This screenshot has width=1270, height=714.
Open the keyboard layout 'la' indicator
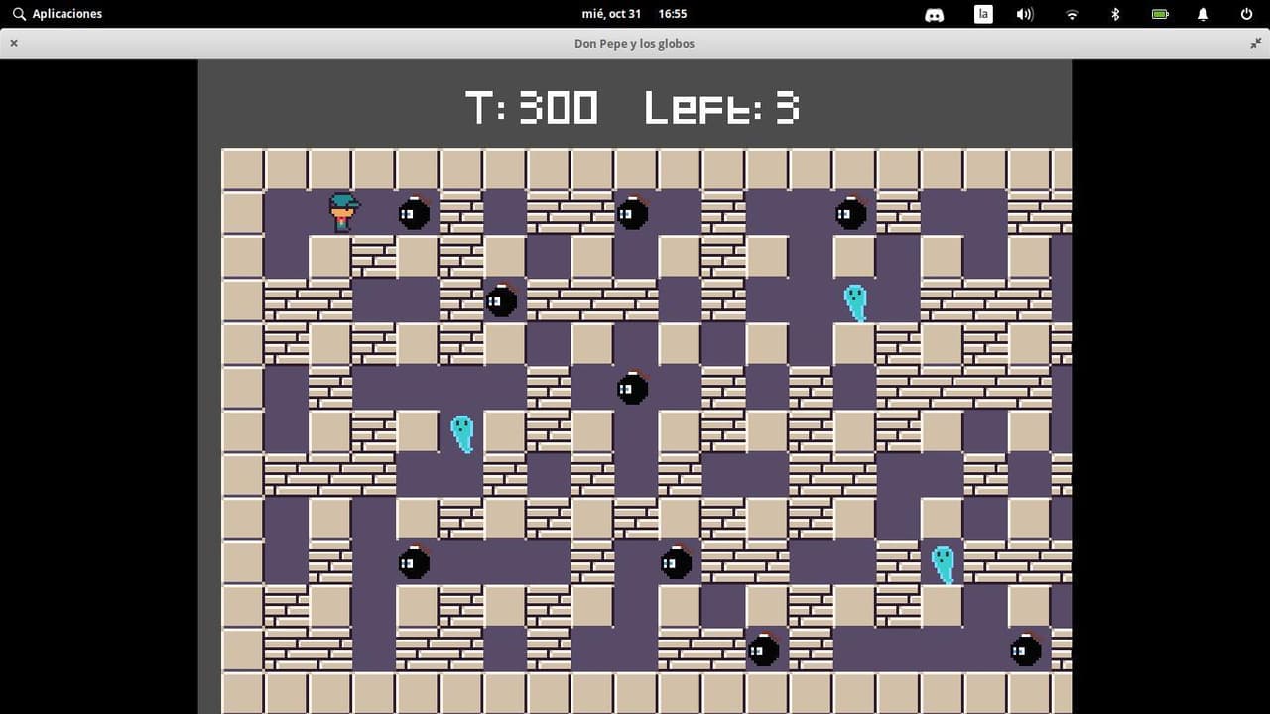point(983,14)
